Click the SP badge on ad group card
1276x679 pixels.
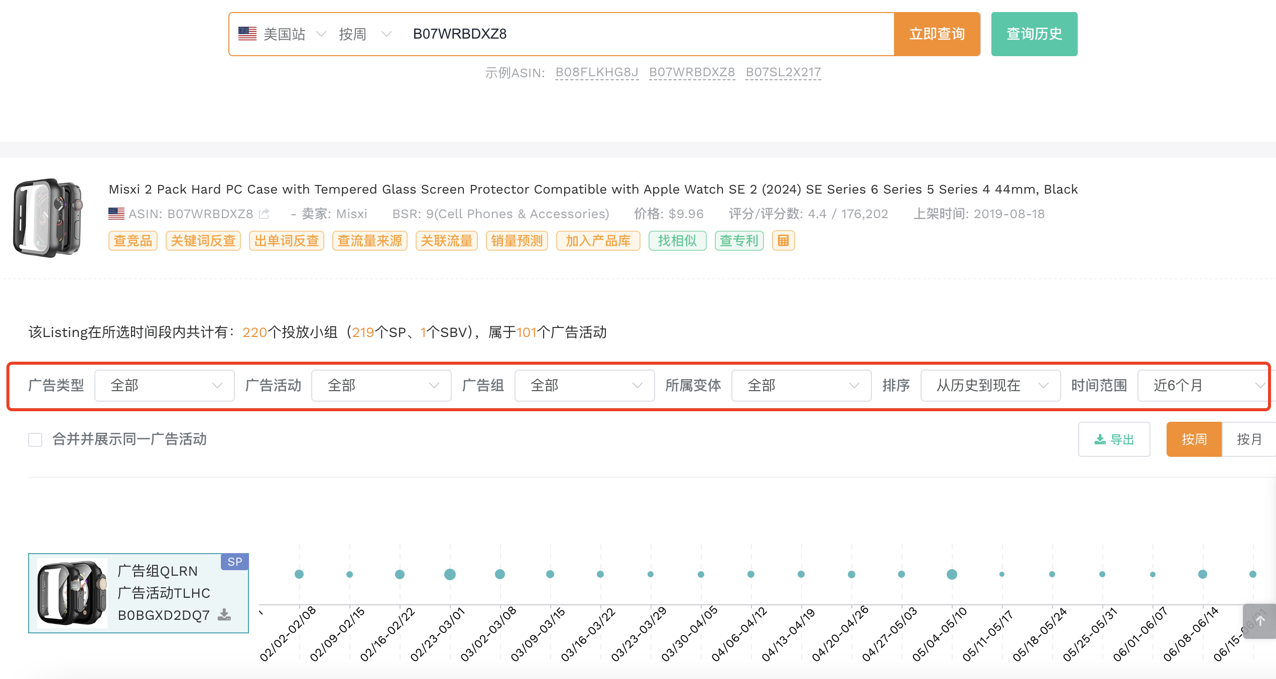point(234,562)
